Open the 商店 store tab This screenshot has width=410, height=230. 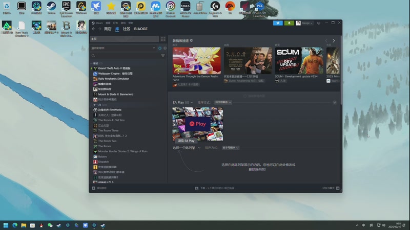click(x=108, y=29)
